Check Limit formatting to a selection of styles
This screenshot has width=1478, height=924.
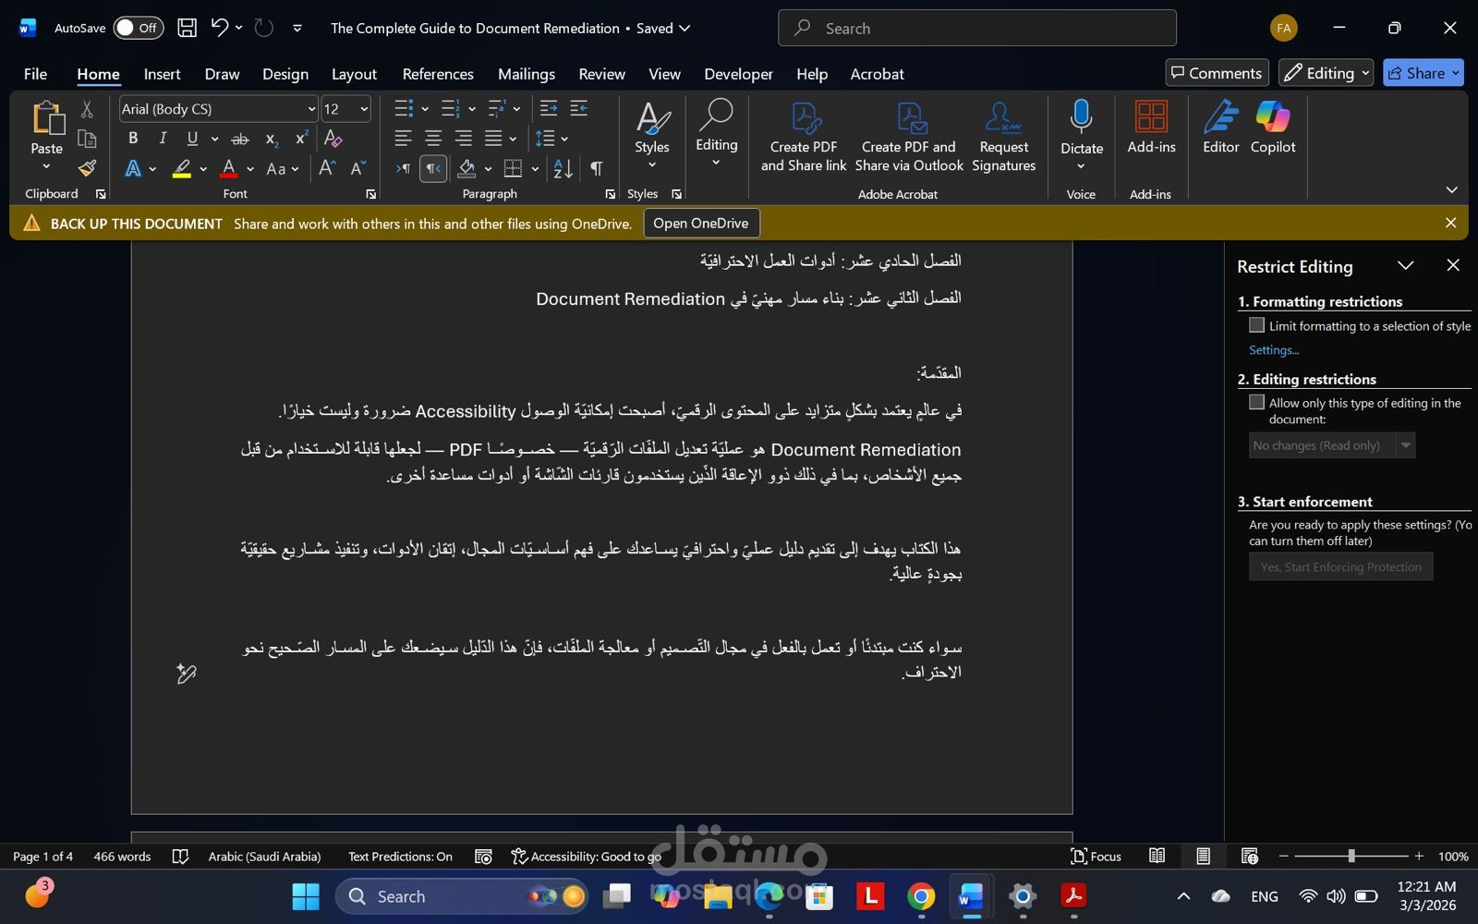pyautogui.click(x=1256, y=325)
